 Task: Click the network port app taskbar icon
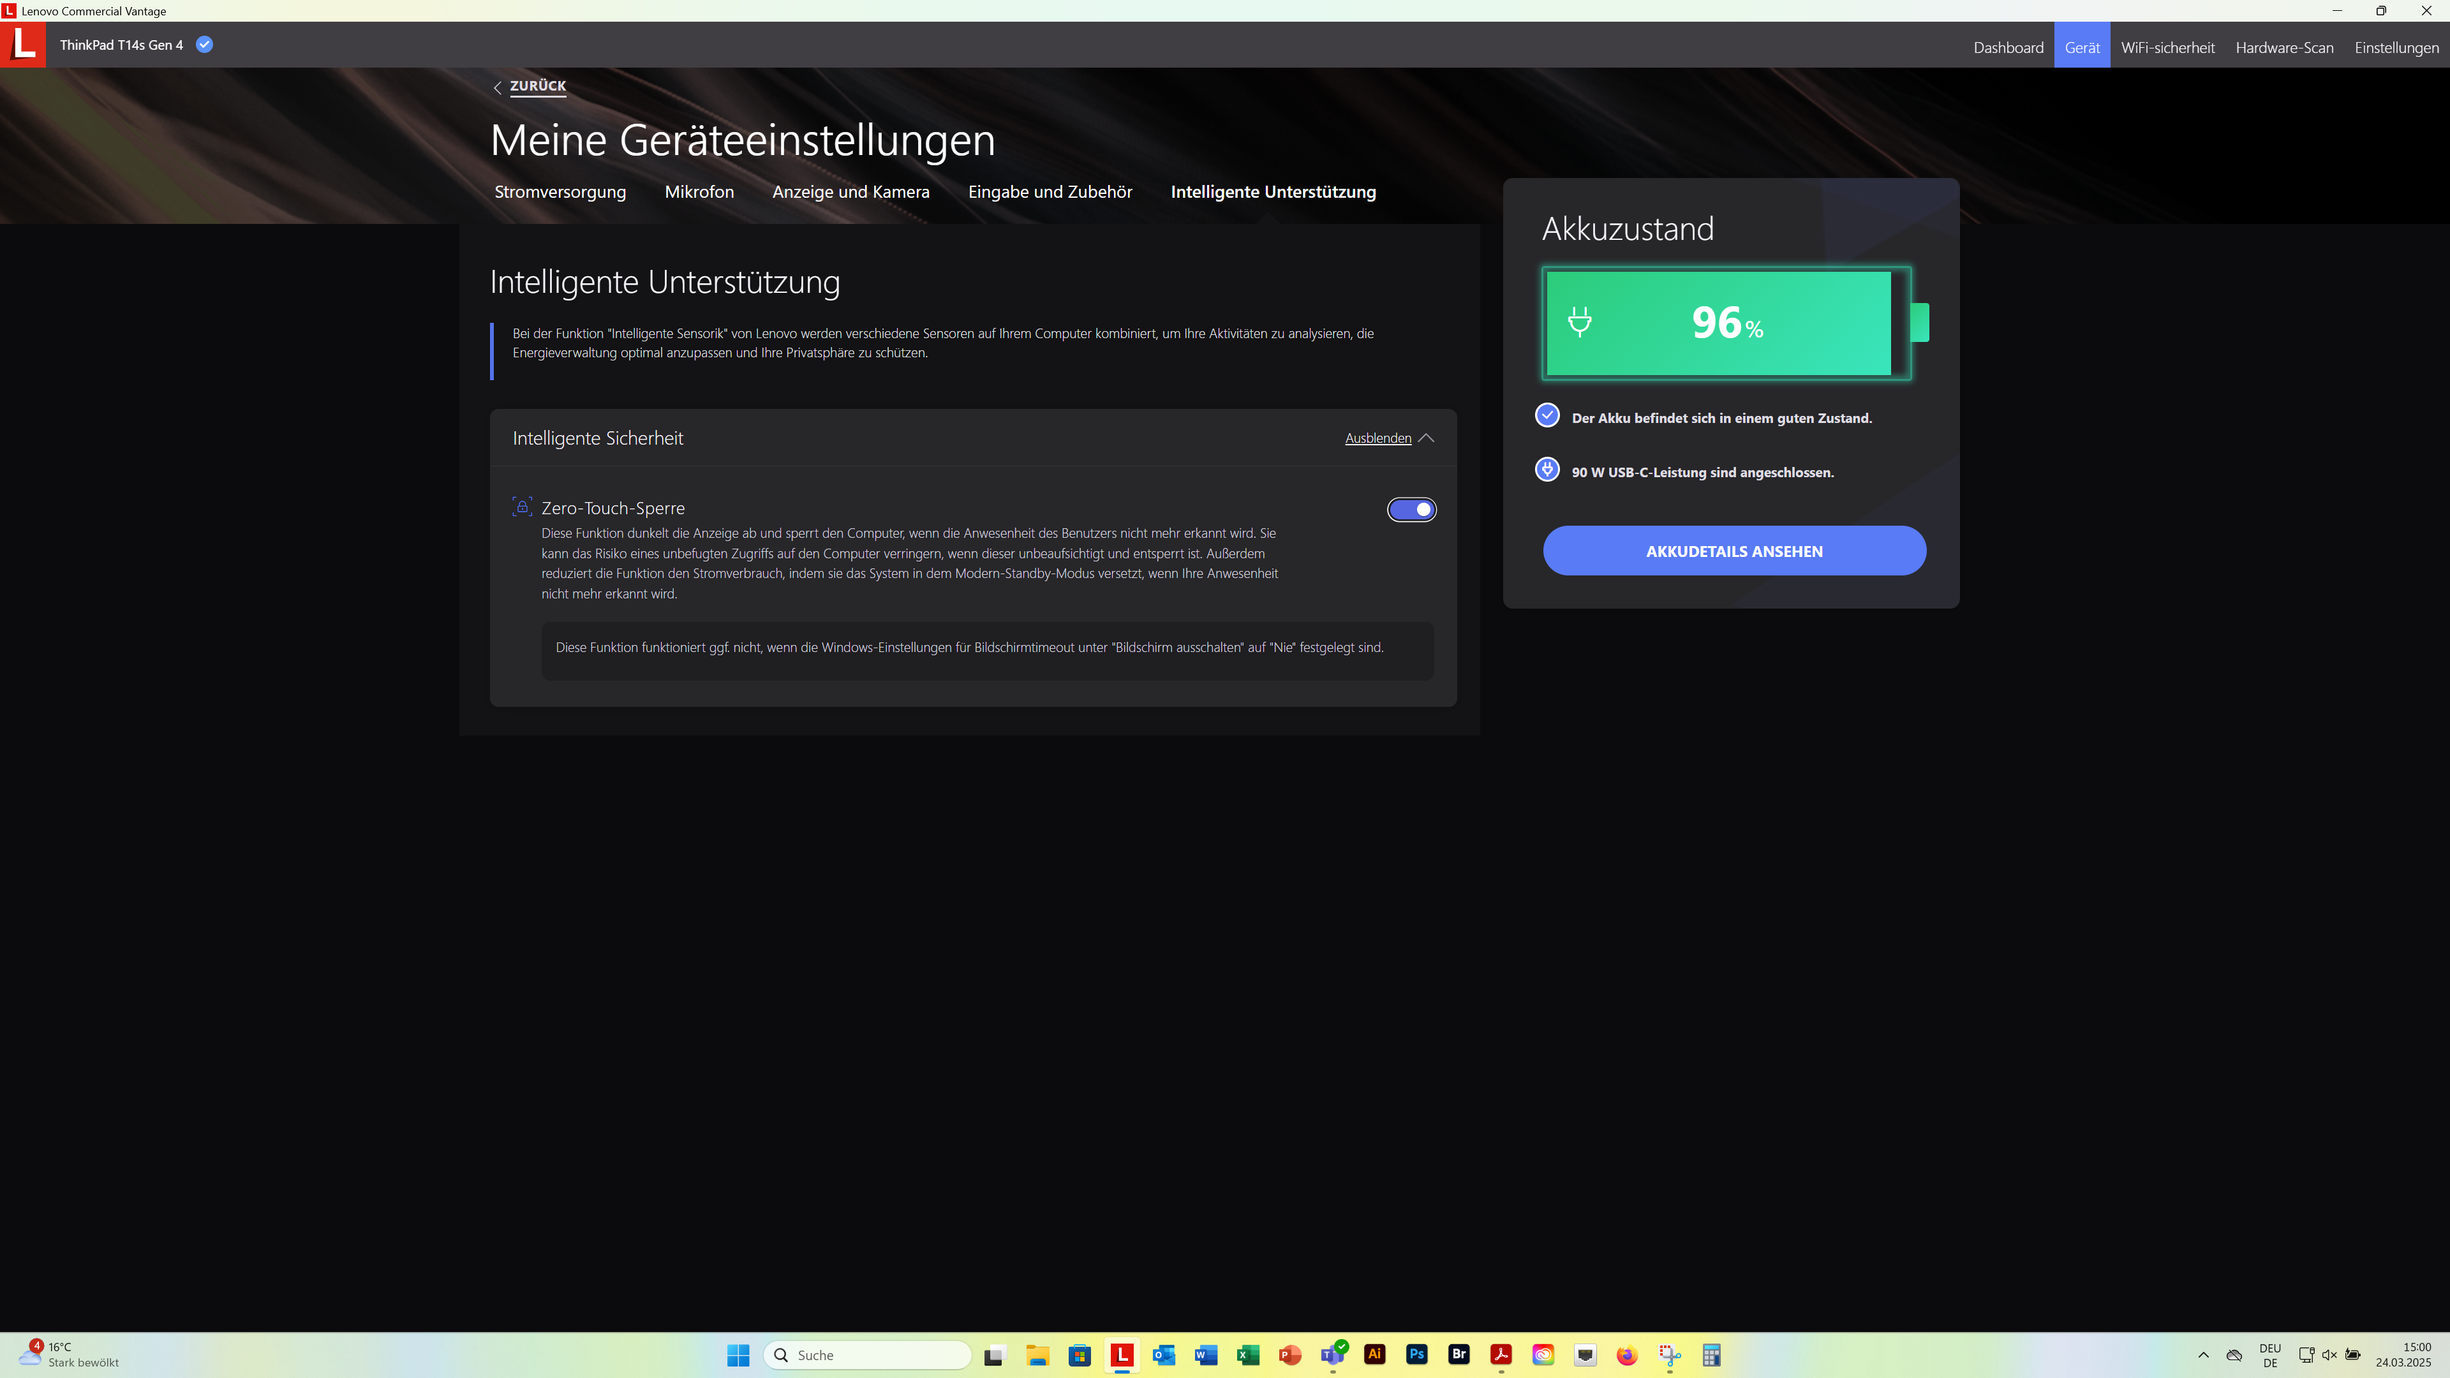tap(1584, 1355)
